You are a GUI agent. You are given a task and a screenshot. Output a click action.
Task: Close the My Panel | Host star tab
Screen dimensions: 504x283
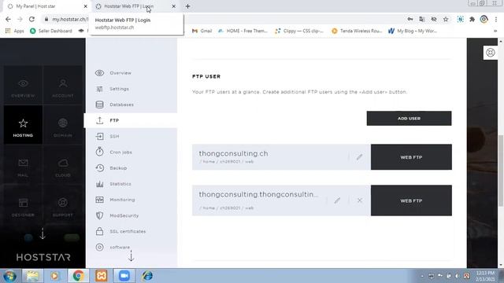click(86, 6)
